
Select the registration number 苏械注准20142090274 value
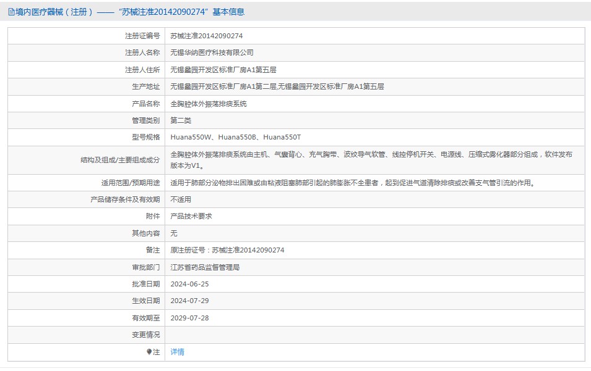pos(207,36)
